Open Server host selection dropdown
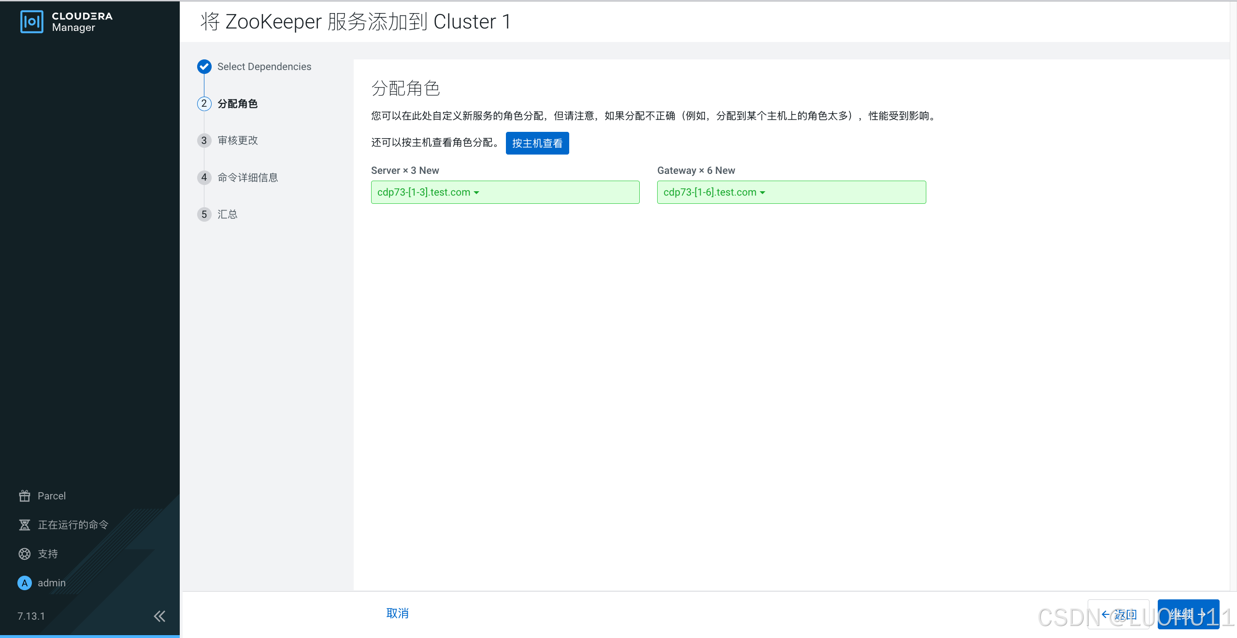Screen dimensions: 1237x638 (x=505, y=192)
